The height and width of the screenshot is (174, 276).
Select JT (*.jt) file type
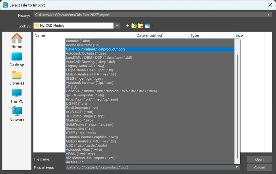click(150, 87)
